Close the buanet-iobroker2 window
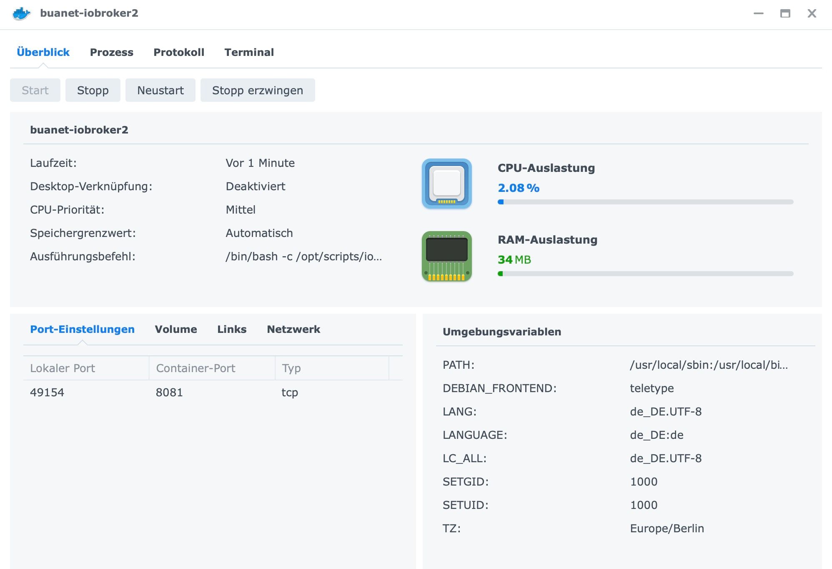The width and height of the screenshot is (832, 569). point(812,13)
